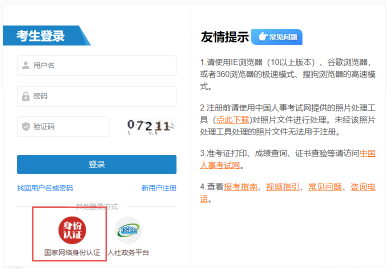This screenshot has height=269, width=387.
Task: Refresh the 07211 captcha image
Action: click(148, 126)
